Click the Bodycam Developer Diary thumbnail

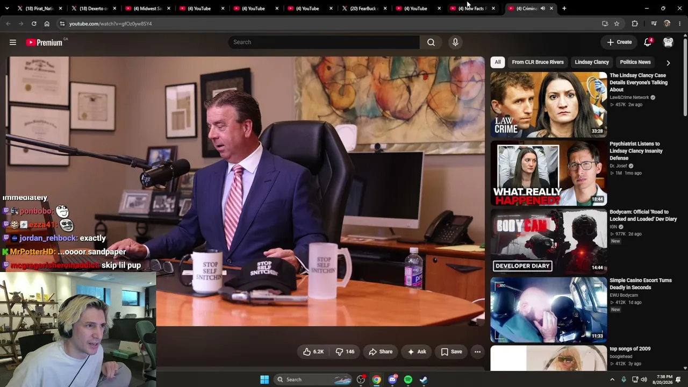pos(548,241)
